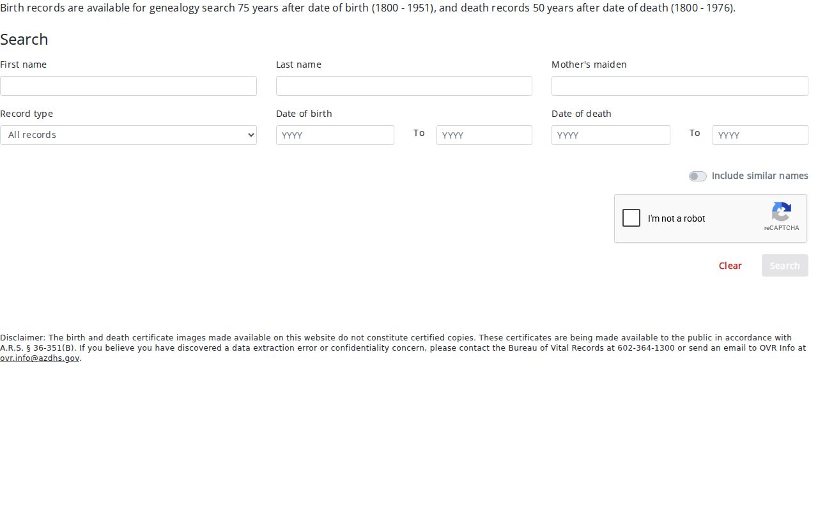The height and width of the screenshot is (511, 818).
Task: Click the reCAPTCHA text under the logo
Action: pos(782,228)
